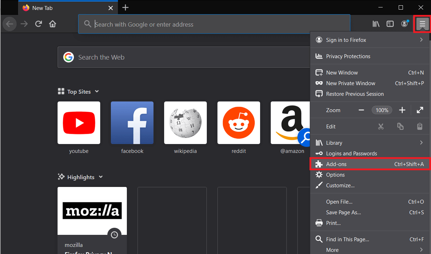This screenshot has height=254, width=431.
Task: Open the Firefox account icon
Action: (404, 24)
